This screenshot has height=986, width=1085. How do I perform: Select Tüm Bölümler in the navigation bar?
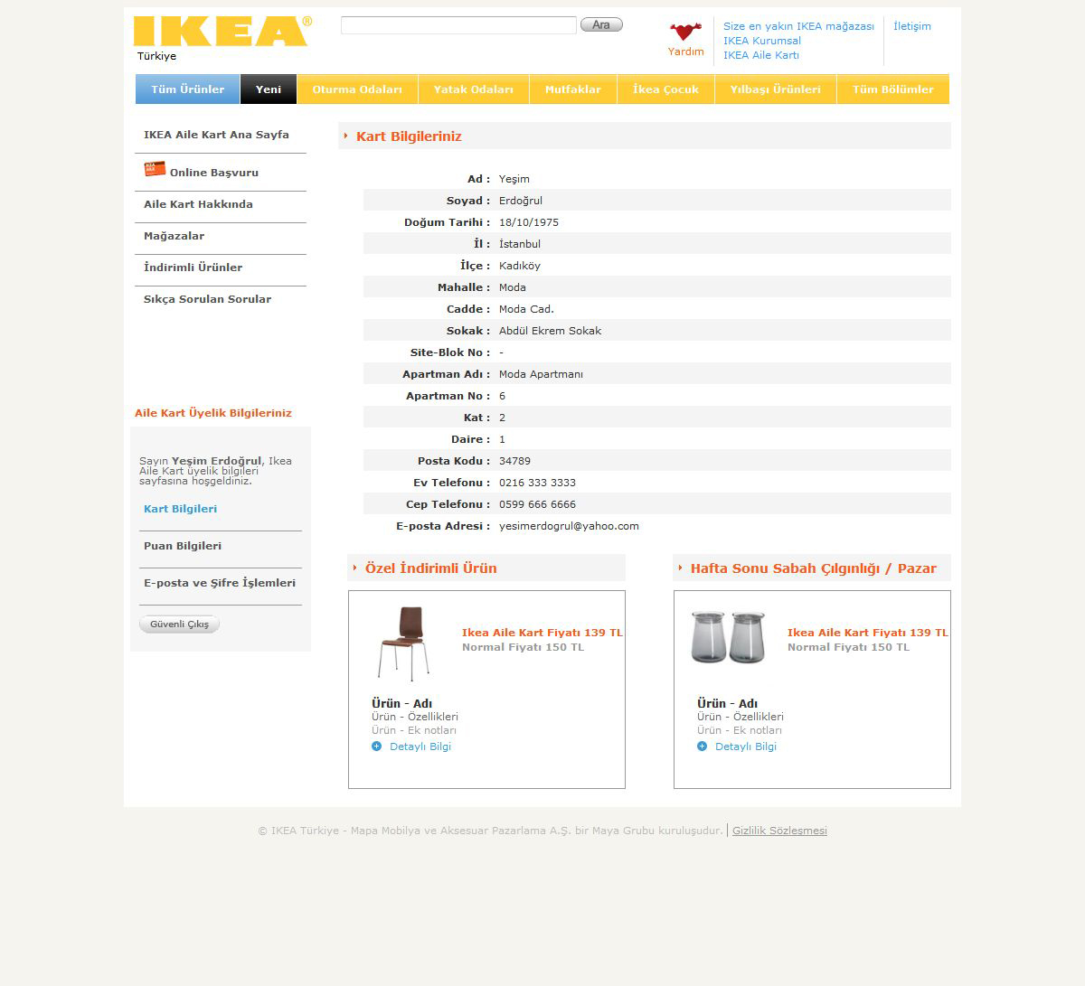(893, 89)
